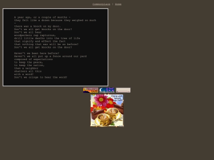Click the line 'to keep the peace,'

pos(29,62)
